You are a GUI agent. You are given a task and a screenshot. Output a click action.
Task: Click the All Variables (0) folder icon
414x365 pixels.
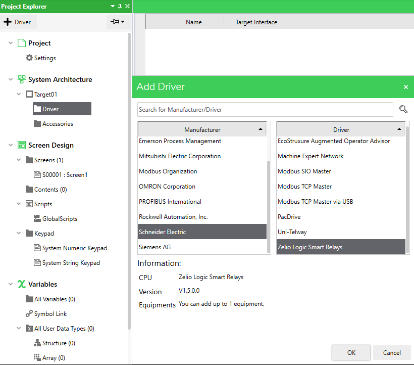coord(29,299)
